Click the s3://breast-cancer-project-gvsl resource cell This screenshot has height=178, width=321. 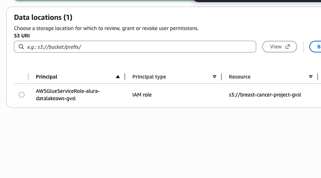[x=265, y=95]
